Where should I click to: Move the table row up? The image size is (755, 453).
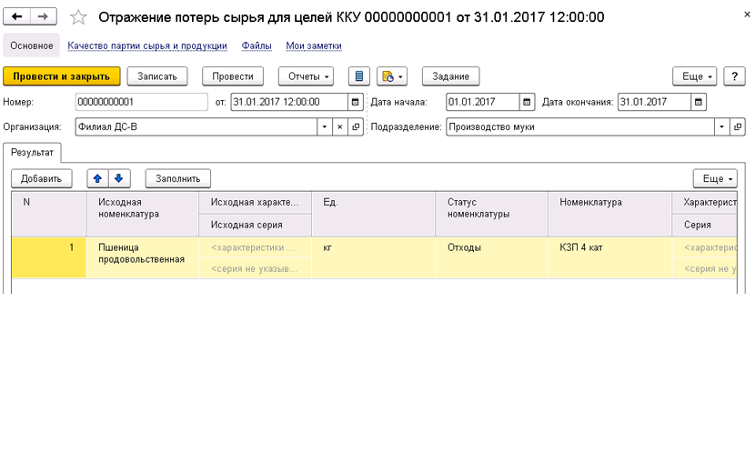point(97,178)
